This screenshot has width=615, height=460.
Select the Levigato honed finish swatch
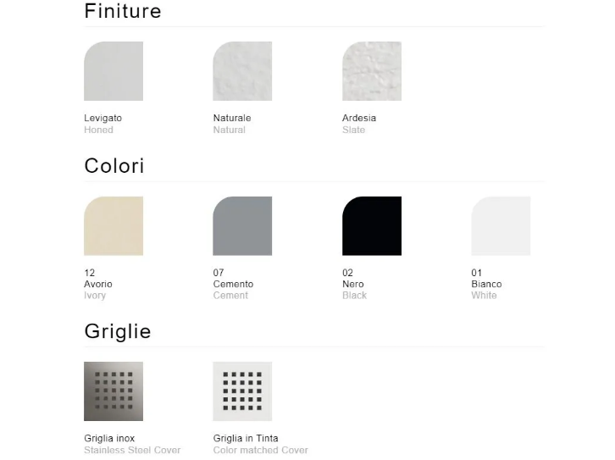[114, 71]
